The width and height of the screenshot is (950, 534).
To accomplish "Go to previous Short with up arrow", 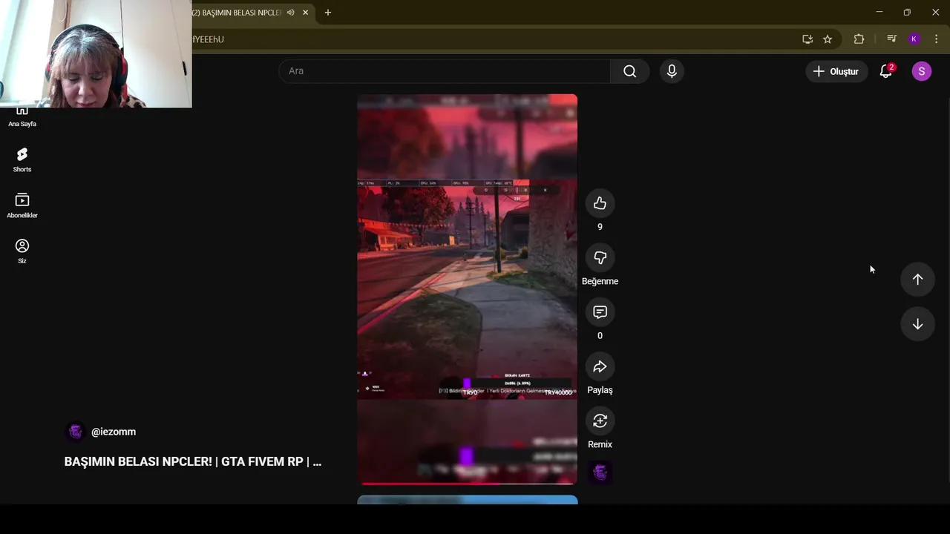I will (917, 280).
